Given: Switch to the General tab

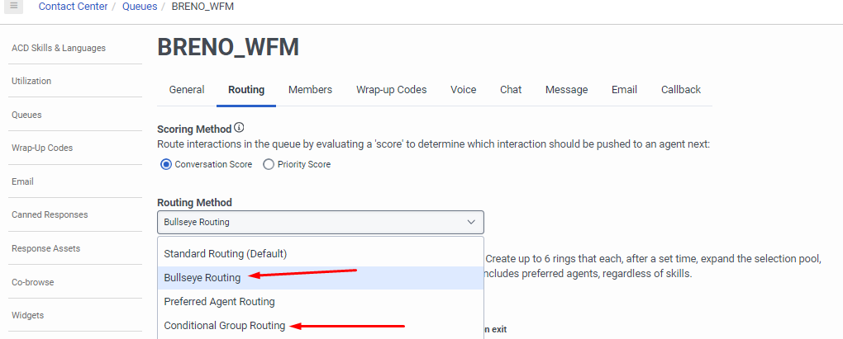Looking at the screenshot, I should (187, 90).
